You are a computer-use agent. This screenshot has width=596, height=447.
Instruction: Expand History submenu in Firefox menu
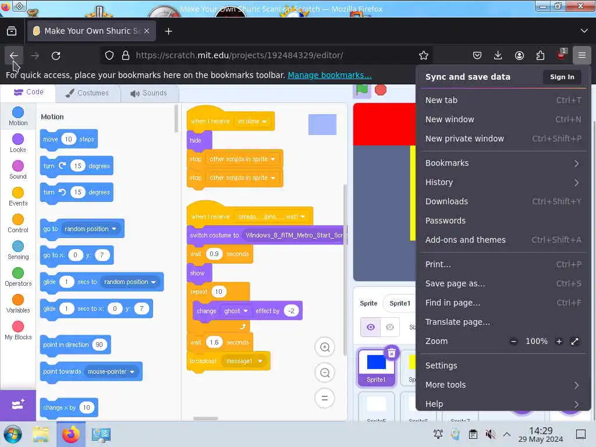pyautogui.click(x=503, y=182)
